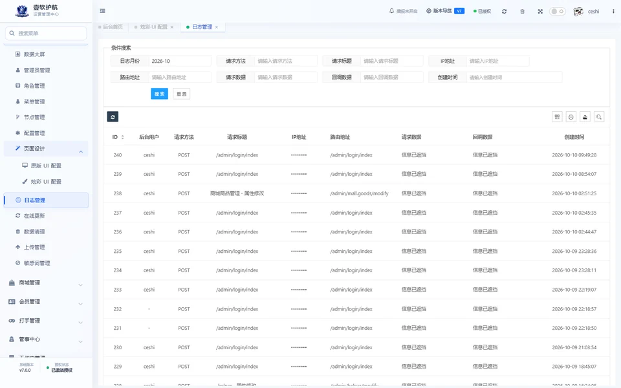The width and height of the screenshot is (621, 388).
Task: Toggle fullscreen with the expand icon
Action: (540, 12)
